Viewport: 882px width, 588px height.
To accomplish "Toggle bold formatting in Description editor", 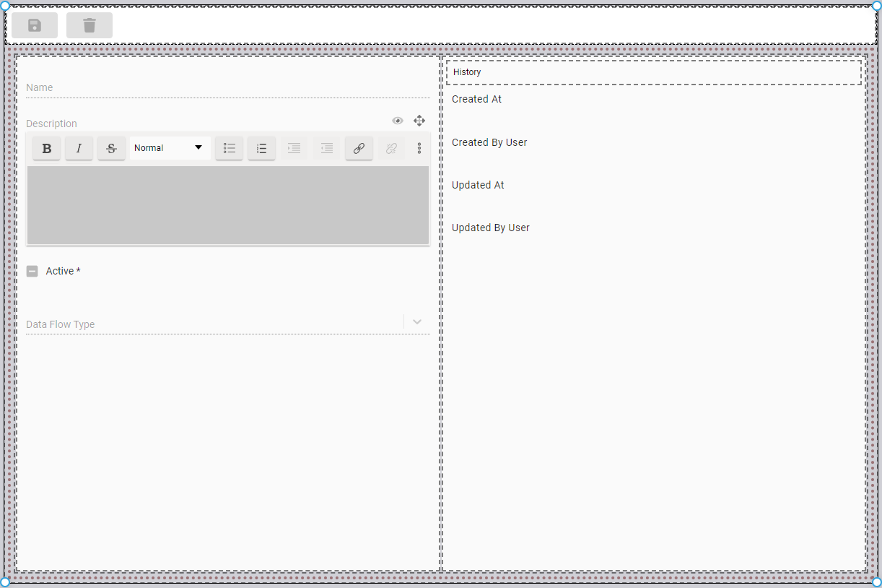I will click(x=47, y=148).
